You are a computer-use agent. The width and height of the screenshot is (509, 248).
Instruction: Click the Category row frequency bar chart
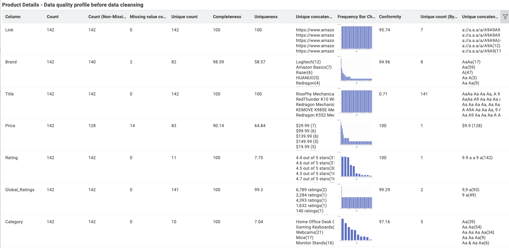[356, 230]
